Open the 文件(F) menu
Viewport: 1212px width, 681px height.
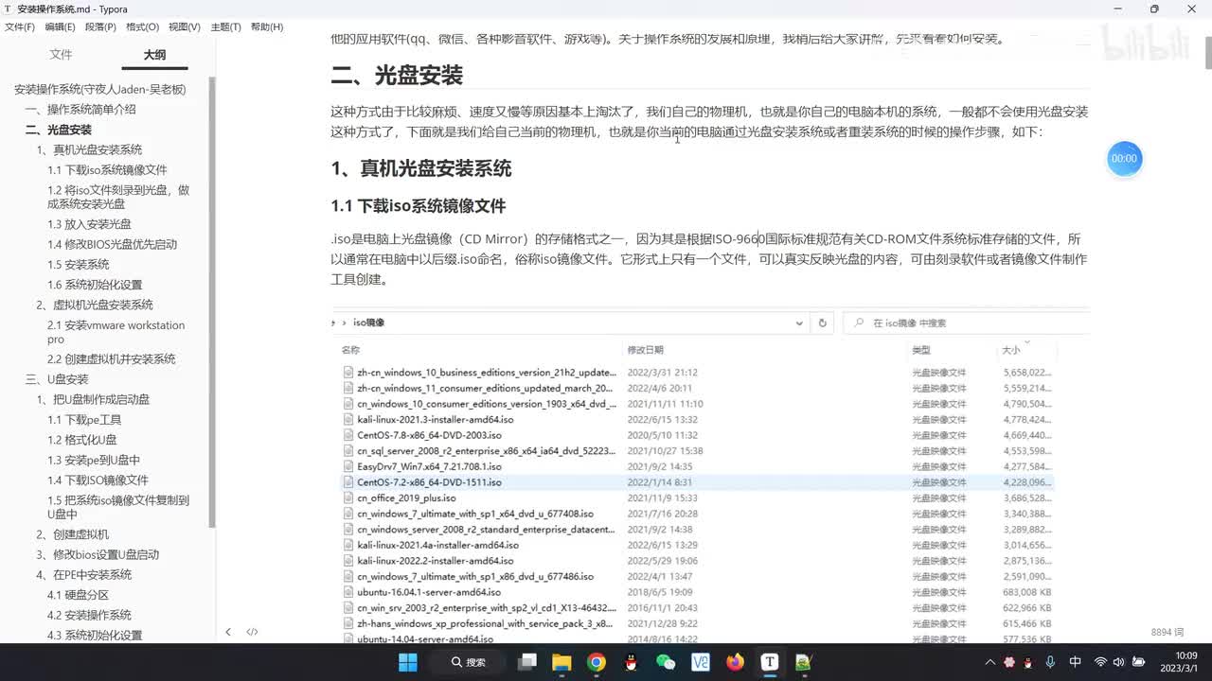pyautogui.click(x=20, y=27)
